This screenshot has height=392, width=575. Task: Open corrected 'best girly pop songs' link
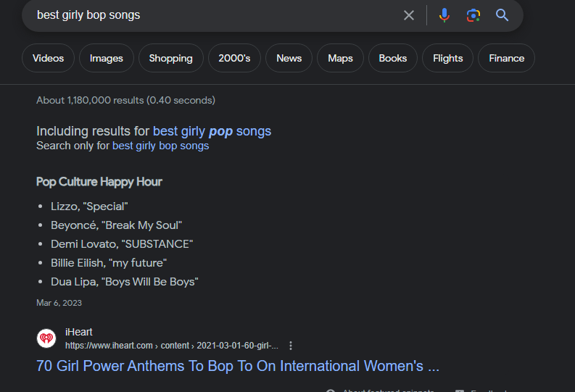(x=212, y=131)
